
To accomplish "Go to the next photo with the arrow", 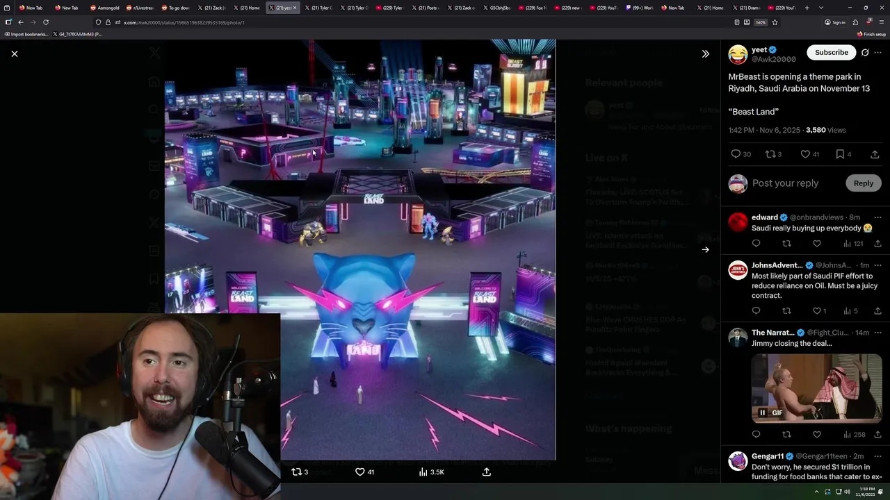I will point(705,249).
